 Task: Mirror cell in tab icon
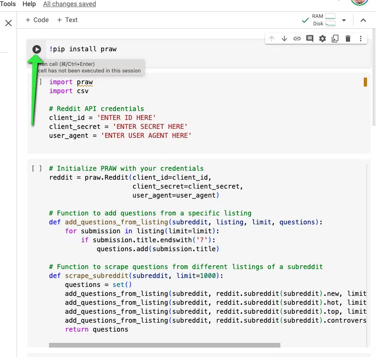coord(335,39)
